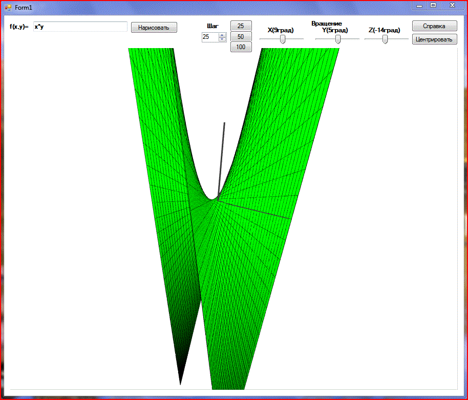The image size is (468, 400).
Task: Minimize the Form1 window
Action: [x=419, y=5]
